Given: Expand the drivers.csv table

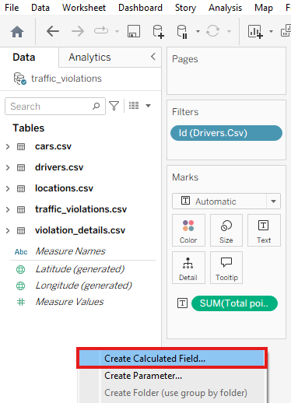Looking at the screenshot, I should pyautogui.click(x=8, y=168).
